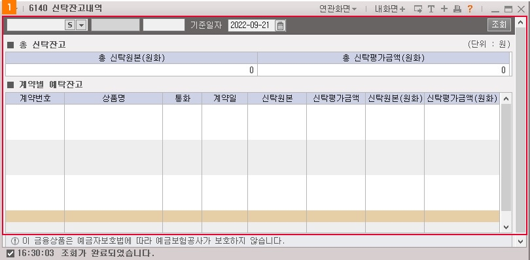
Task: Expand the notice bar dropdown arrow at bottom right
Action: 520,241
